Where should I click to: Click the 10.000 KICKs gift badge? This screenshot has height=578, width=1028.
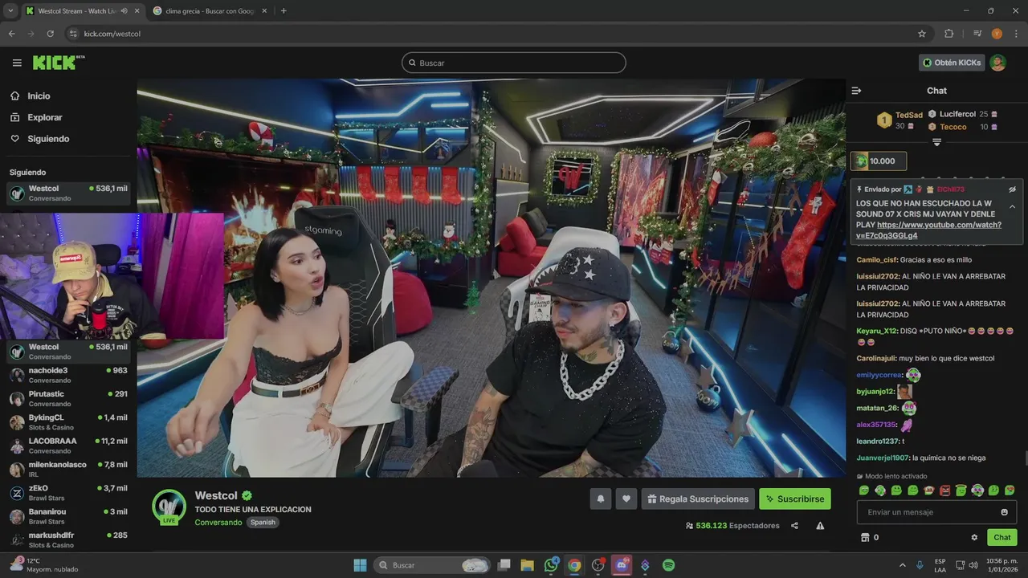pos(879,161)
